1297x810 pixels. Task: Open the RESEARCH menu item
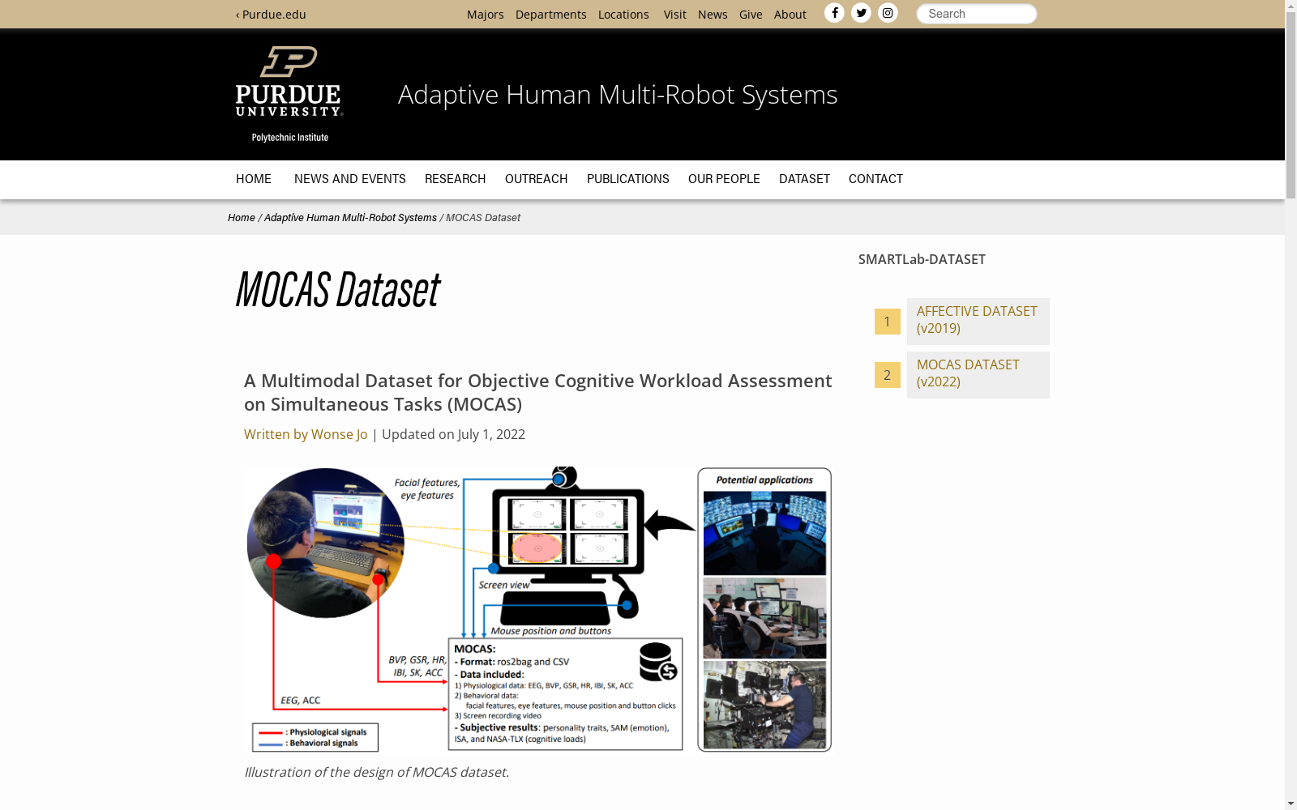(x=455, y=179)
